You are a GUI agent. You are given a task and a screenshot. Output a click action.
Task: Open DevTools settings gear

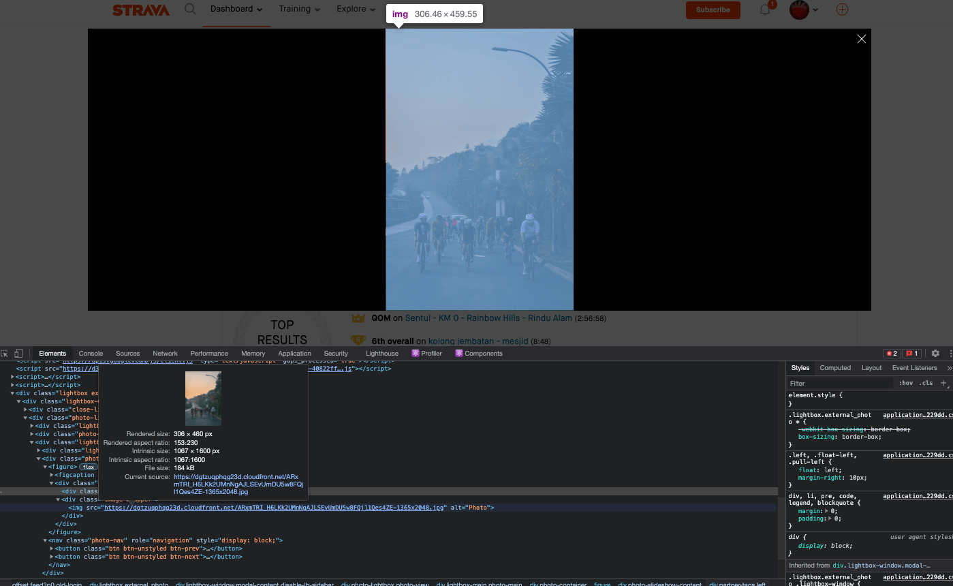[935, 354]
